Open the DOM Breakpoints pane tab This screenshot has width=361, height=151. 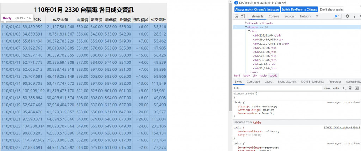(312, 82)
